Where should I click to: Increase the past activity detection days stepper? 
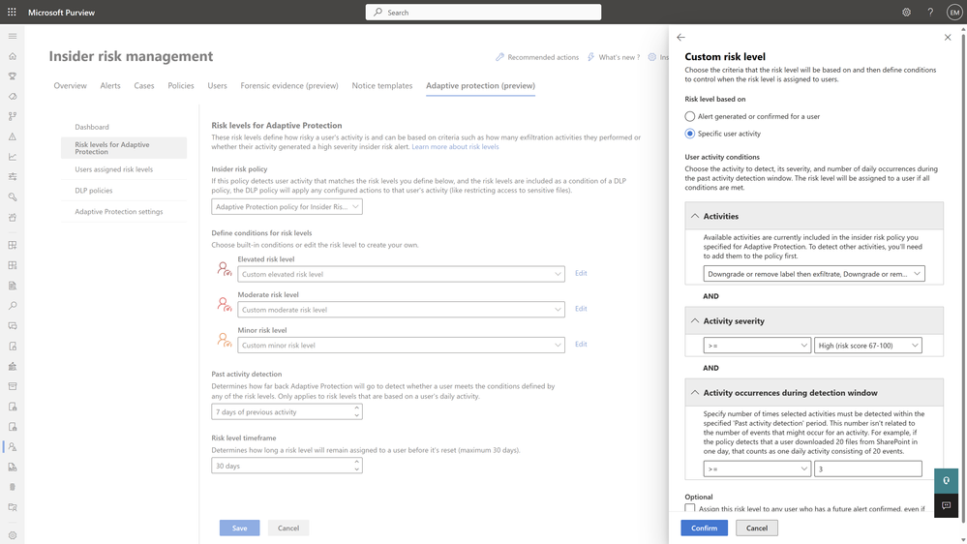[x=357, y=408]
